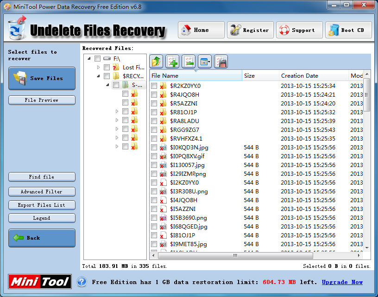Check the box for $R5AZZNI
378x297 pixels.
[x=154, y=104]
